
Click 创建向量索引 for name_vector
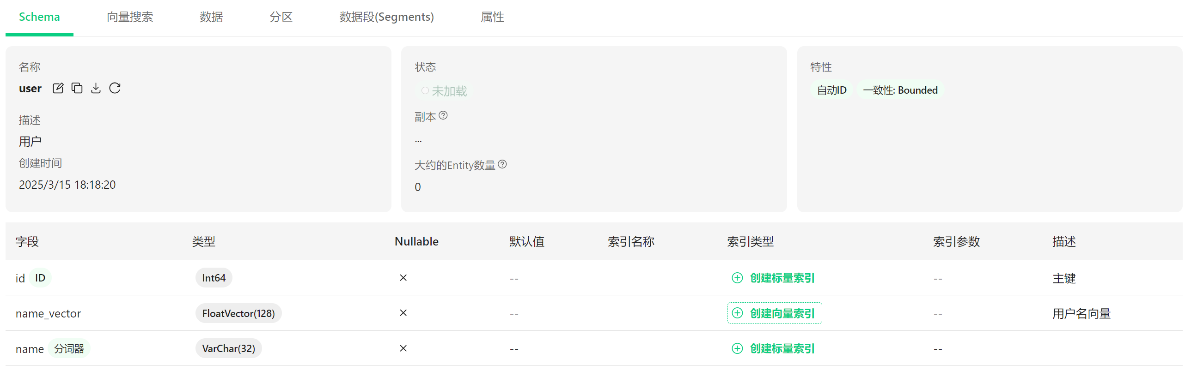[782, 313]
